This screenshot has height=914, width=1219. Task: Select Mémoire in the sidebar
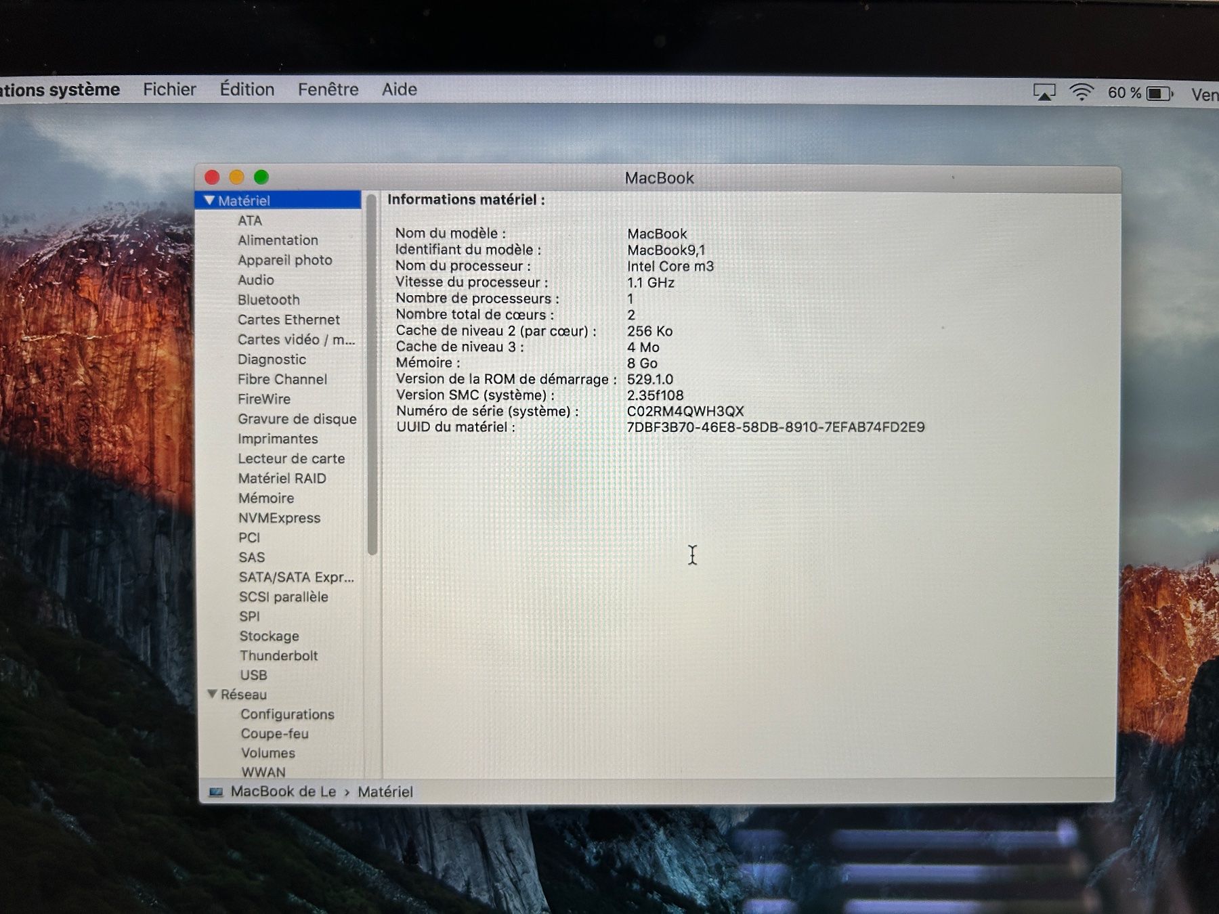click(x=266, y=498)
